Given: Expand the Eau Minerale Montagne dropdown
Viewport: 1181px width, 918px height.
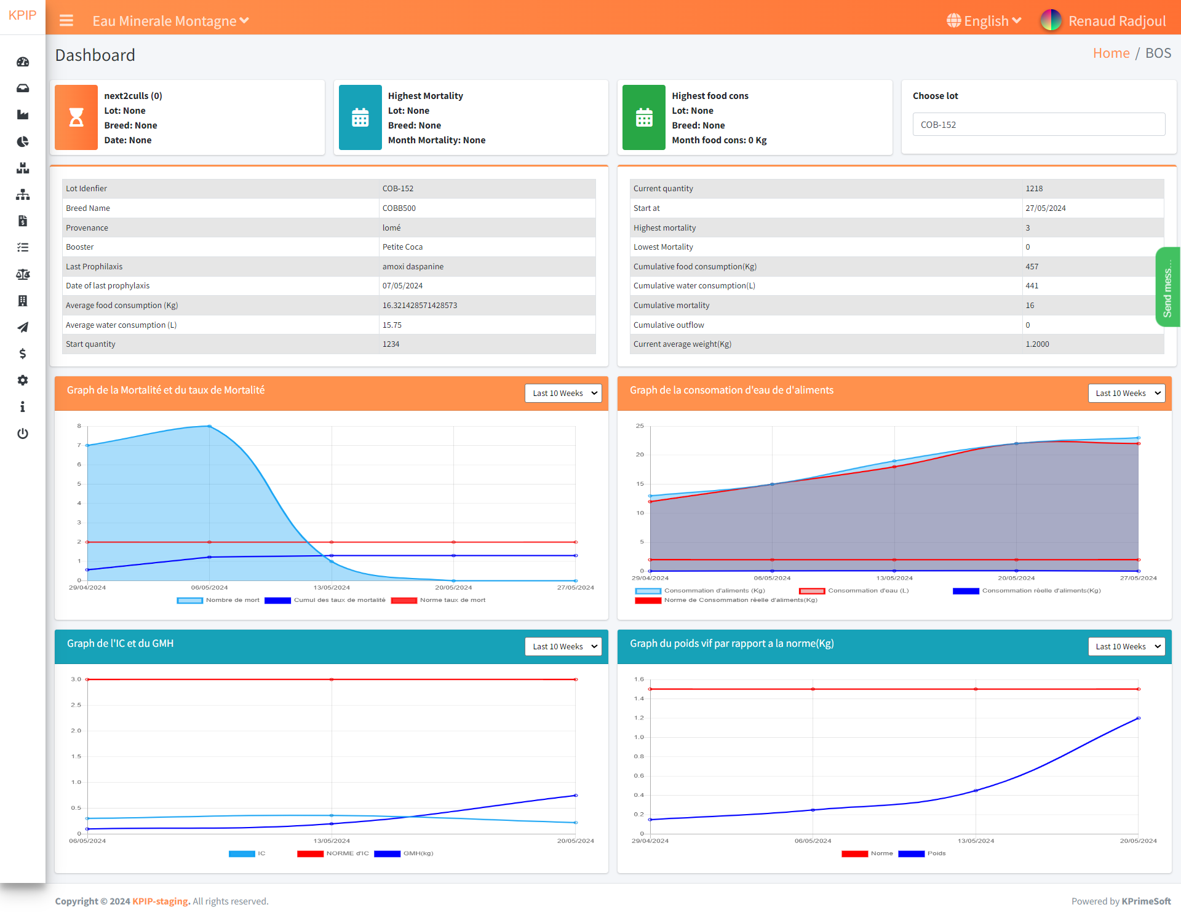Looking at the screenshot, I should (x=170, y=21).
